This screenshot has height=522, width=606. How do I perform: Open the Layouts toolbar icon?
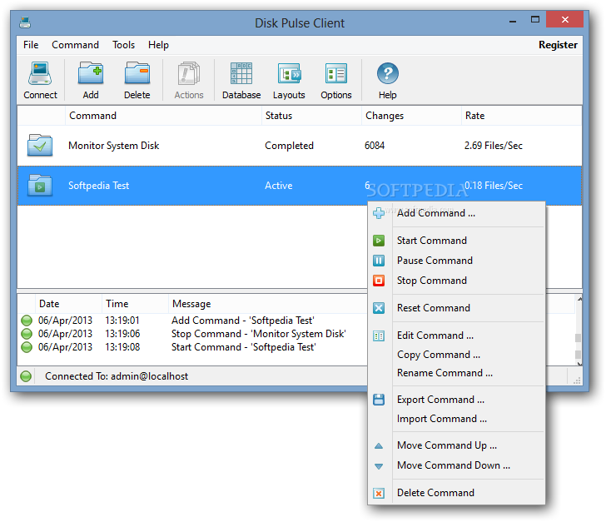coord(289,73)
